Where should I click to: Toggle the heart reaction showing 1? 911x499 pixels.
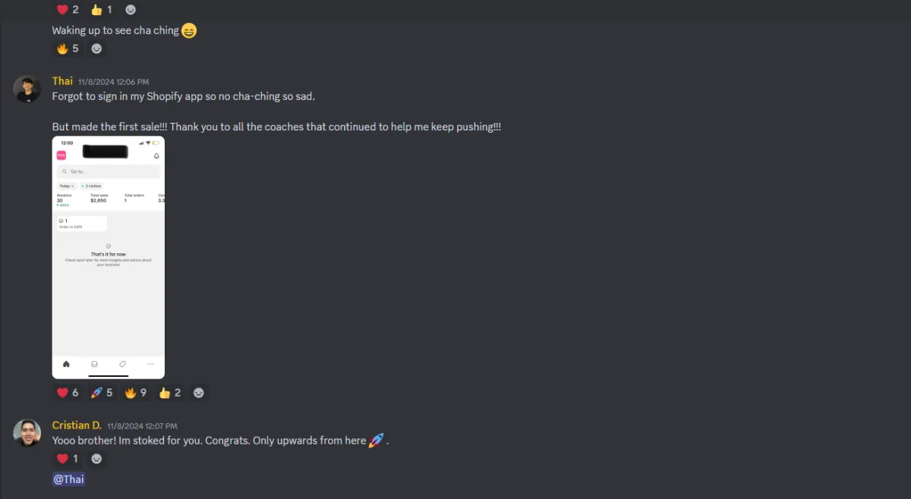point(68,459)
